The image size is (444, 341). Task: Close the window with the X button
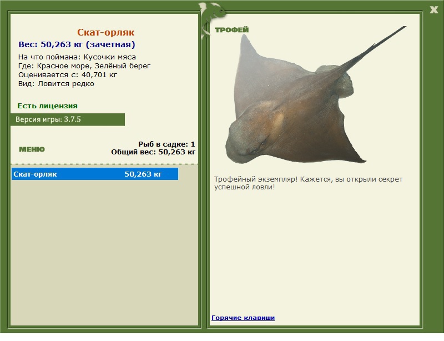(x=433, y=10)
